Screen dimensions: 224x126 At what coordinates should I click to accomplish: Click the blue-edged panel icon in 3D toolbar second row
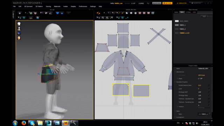[x=37, y=18]
